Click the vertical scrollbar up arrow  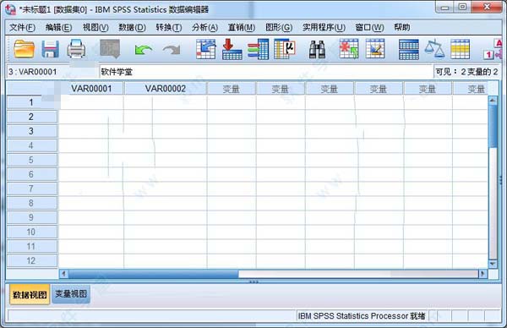click(493, 101)
